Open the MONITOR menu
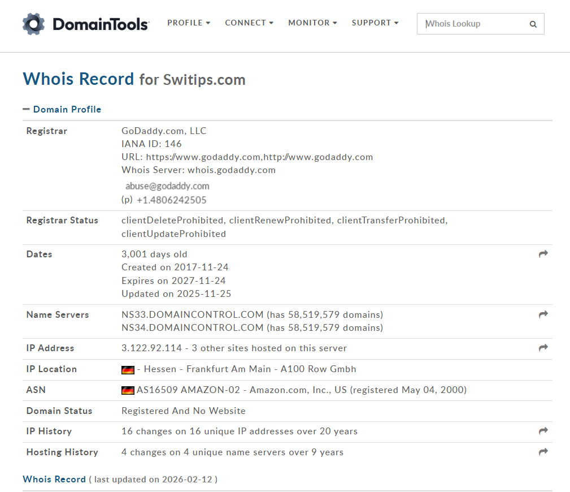Image resolution: width=570 pixels, height=492 pixels. coord(312,23)
